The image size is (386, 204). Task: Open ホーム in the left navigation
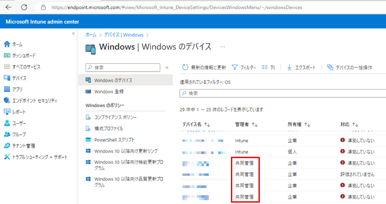coord(17,44)
